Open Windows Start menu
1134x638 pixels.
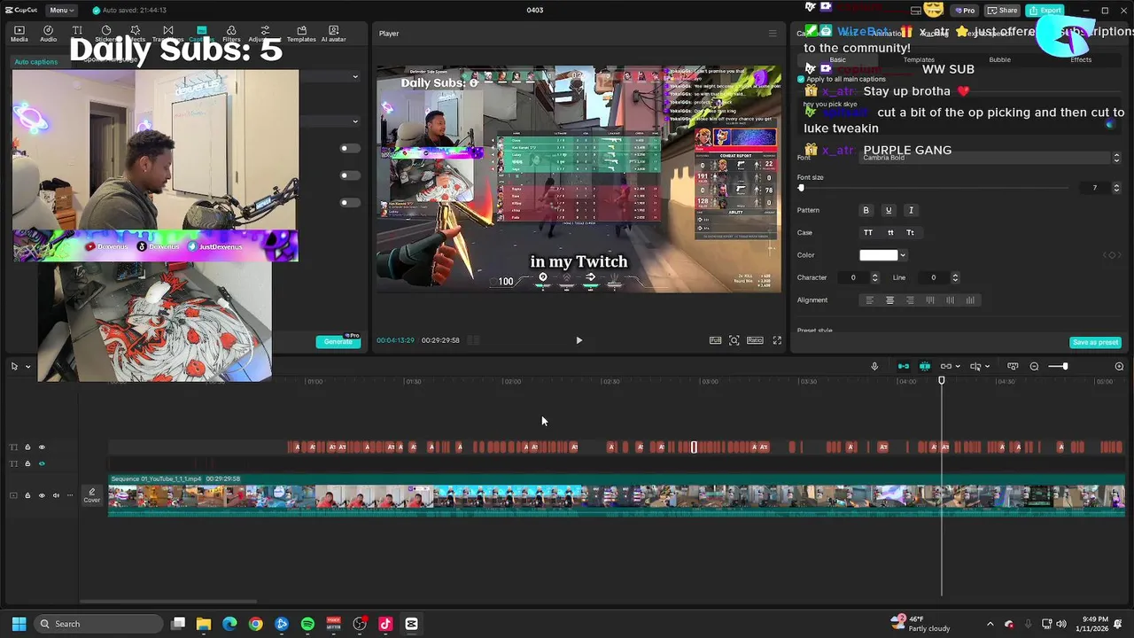click(x=19, y=624)
